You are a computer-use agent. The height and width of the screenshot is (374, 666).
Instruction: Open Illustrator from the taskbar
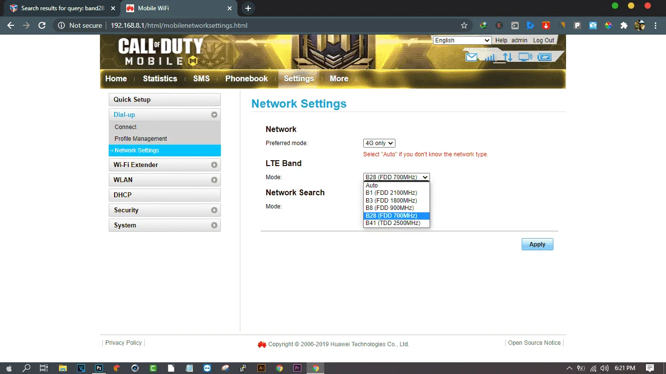pyautogui.click(x=261, y=368)
